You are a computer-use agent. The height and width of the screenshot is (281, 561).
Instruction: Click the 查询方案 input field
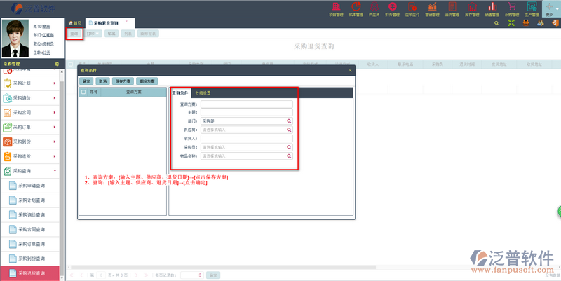(247, 104)
